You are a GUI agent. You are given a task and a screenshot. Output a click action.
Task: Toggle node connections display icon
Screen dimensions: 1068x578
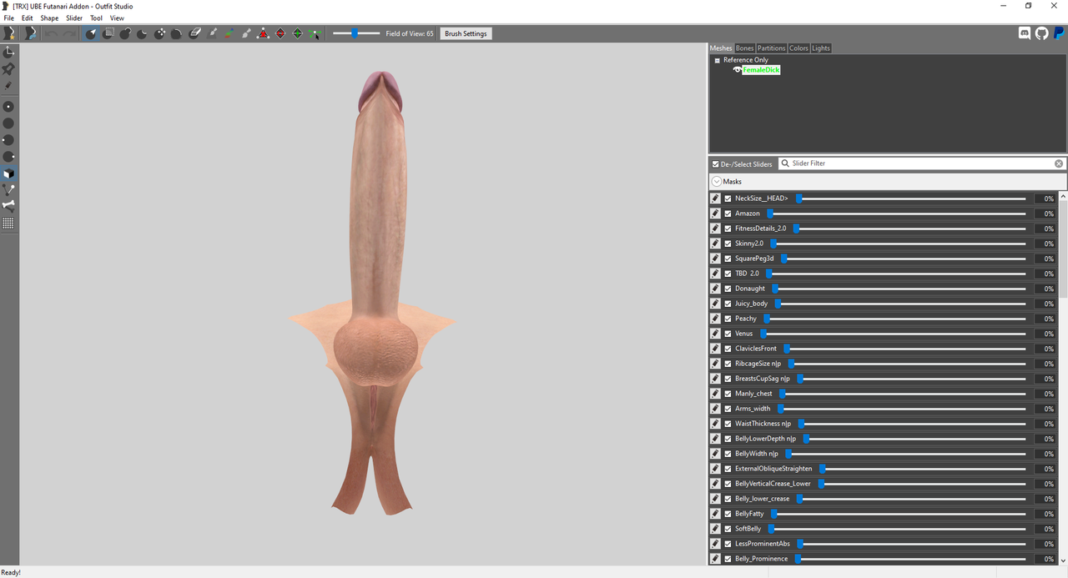pos(8,190)
